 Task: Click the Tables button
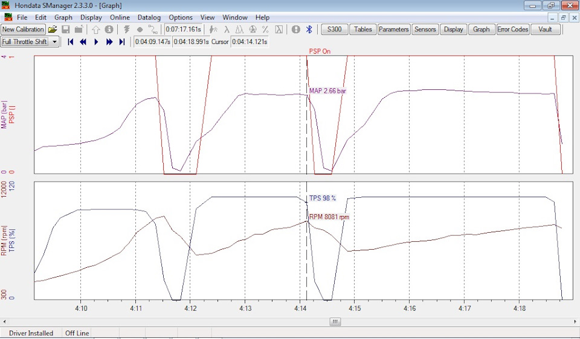[363, 29]
